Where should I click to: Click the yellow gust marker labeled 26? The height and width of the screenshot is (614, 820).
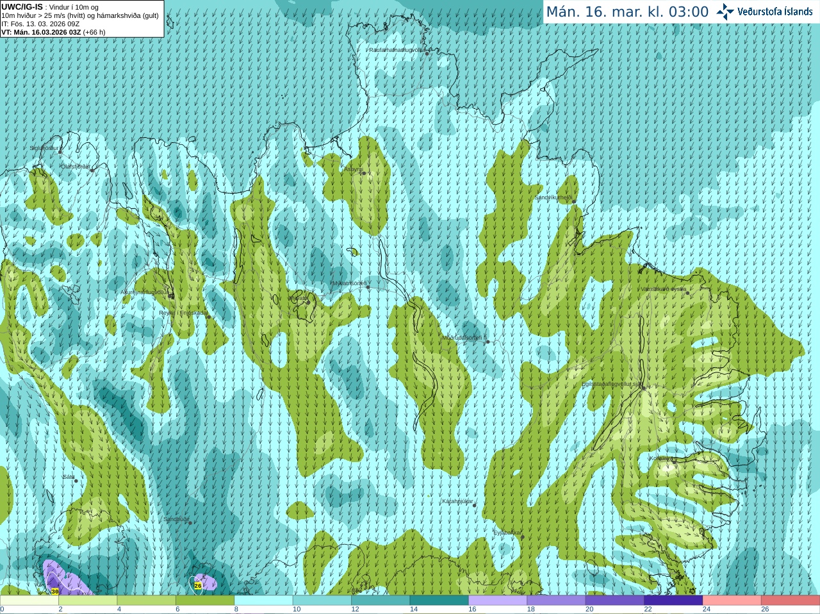tap(198, 585)
